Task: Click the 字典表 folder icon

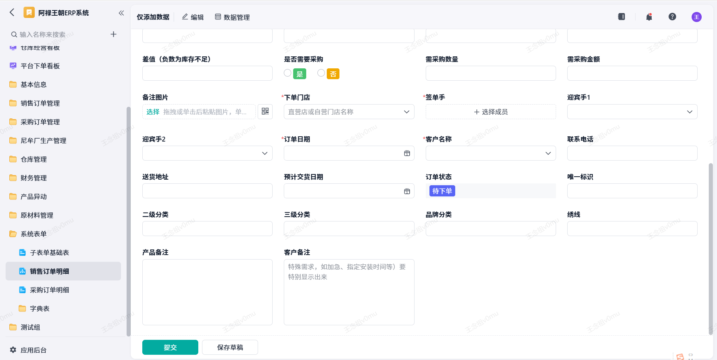Action: coord(22,308)
